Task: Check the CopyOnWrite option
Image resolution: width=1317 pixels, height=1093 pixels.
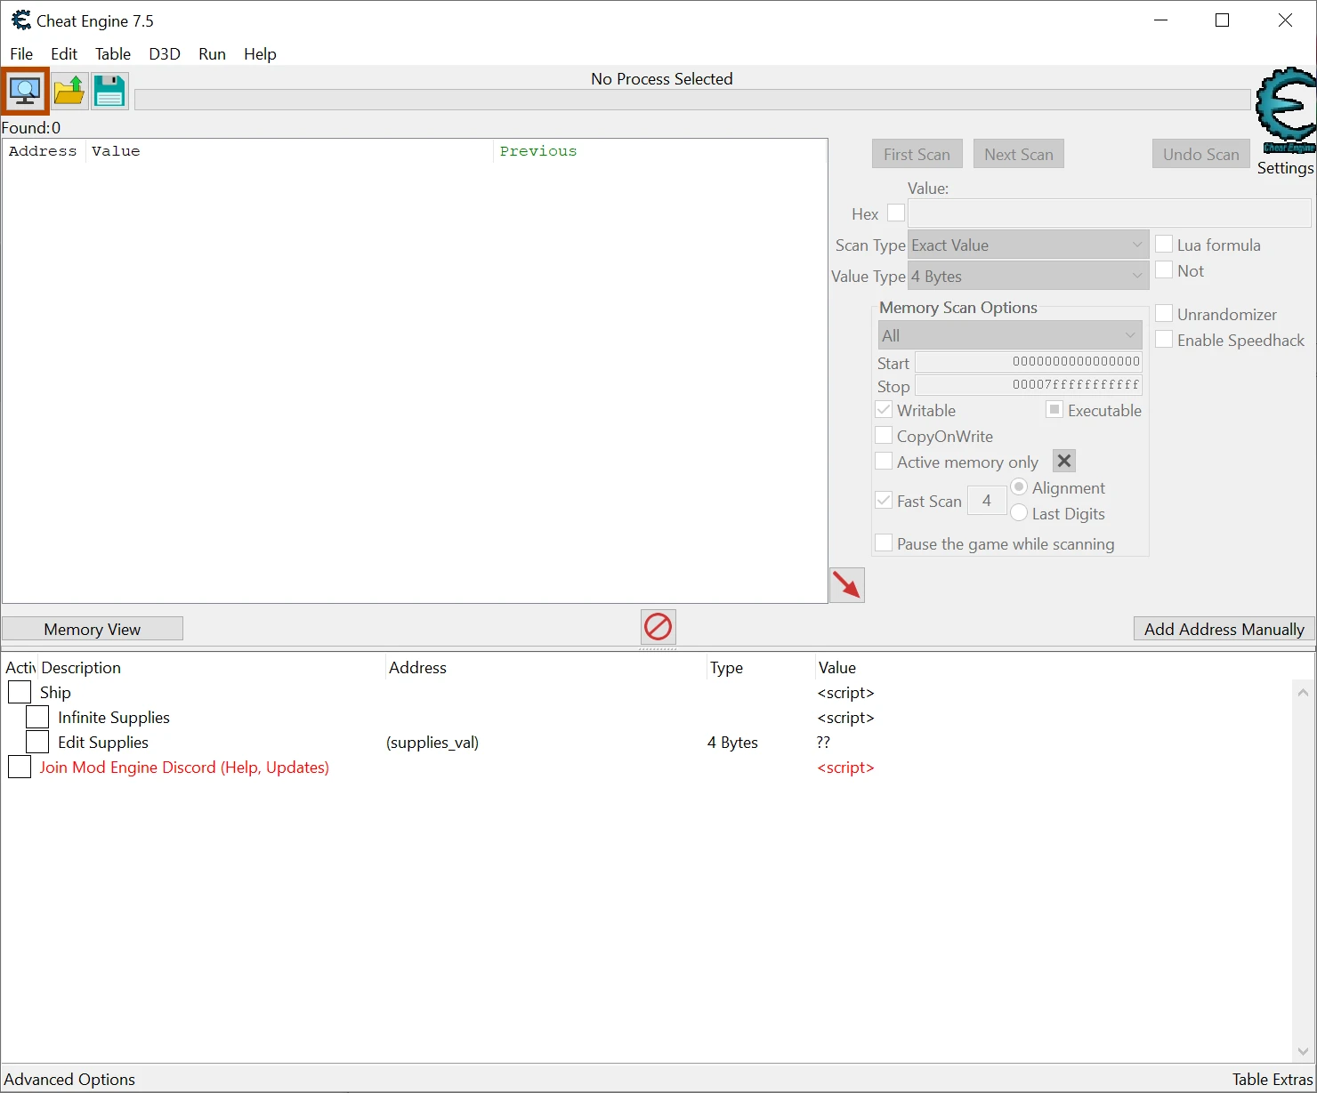Action: coord(884,435)
